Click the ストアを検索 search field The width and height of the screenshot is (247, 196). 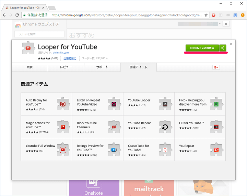[39, 34]
